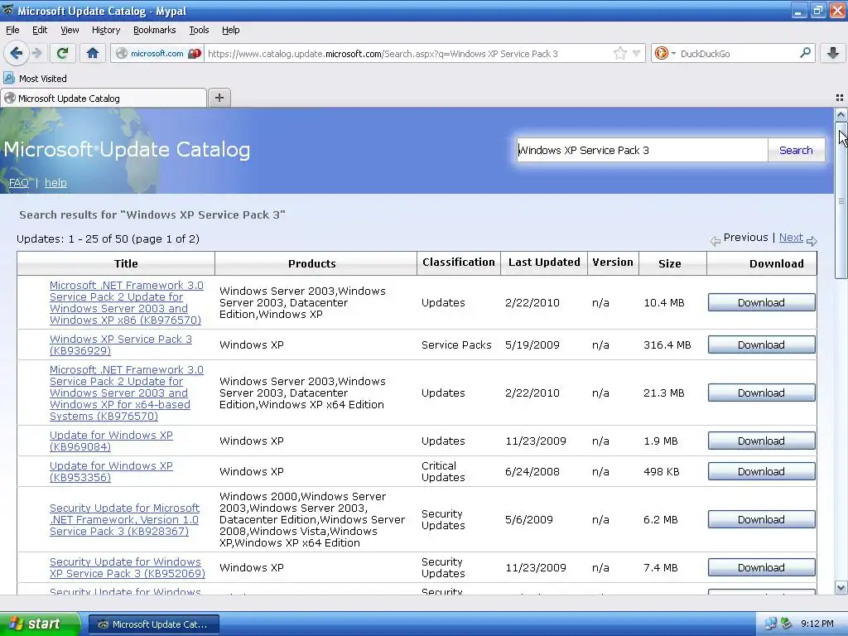Open the History menu
Viewport: 848px width, 636px height.
[106, 30]
